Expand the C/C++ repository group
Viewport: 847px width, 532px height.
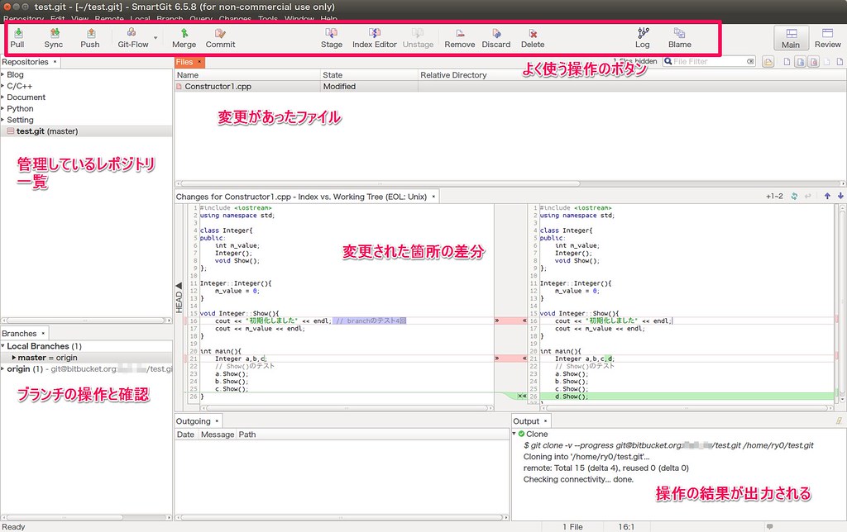[2, 86]
